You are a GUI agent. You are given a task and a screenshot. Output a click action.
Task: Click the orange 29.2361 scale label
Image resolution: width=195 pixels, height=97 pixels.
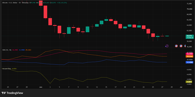[189, 56]
